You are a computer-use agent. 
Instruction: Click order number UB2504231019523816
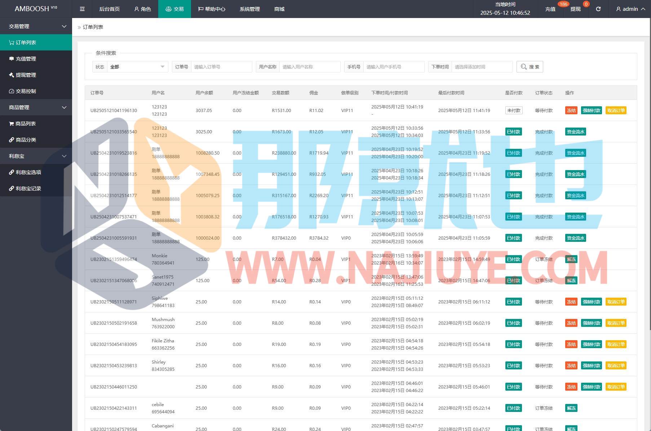[114, 153]
